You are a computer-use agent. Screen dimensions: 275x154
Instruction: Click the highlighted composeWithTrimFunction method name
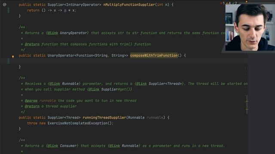tap(154, 56)
